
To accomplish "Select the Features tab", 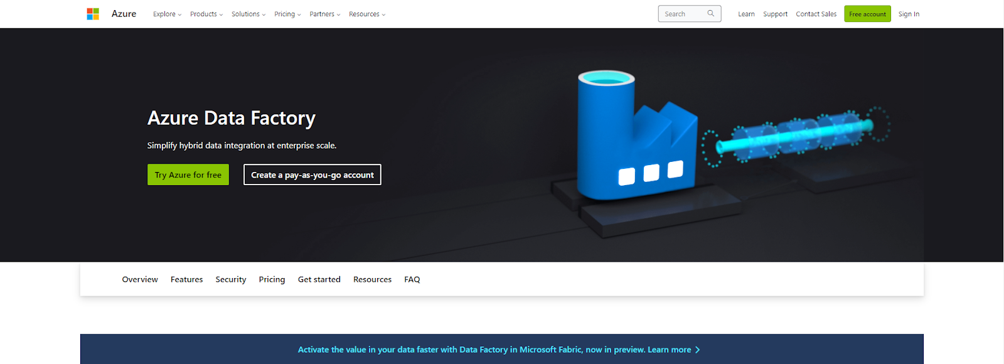I will 186,279.
